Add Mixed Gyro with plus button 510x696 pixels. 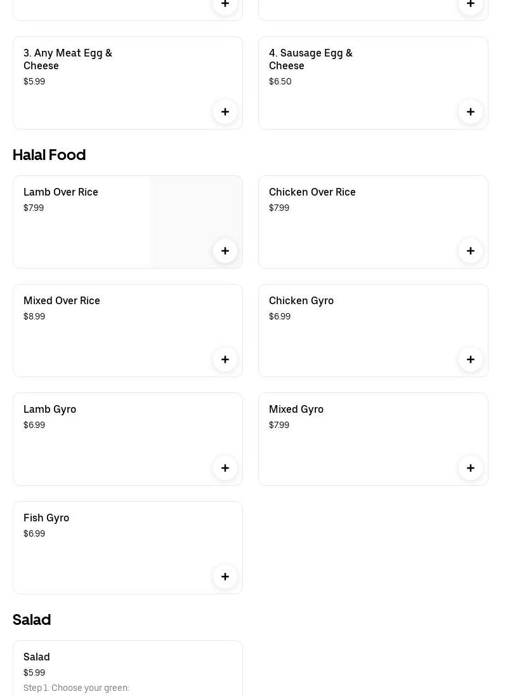click(x=471, y=468)
